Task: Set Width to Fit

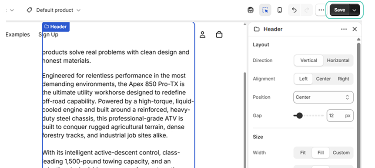Action: (x=303, y=153)
